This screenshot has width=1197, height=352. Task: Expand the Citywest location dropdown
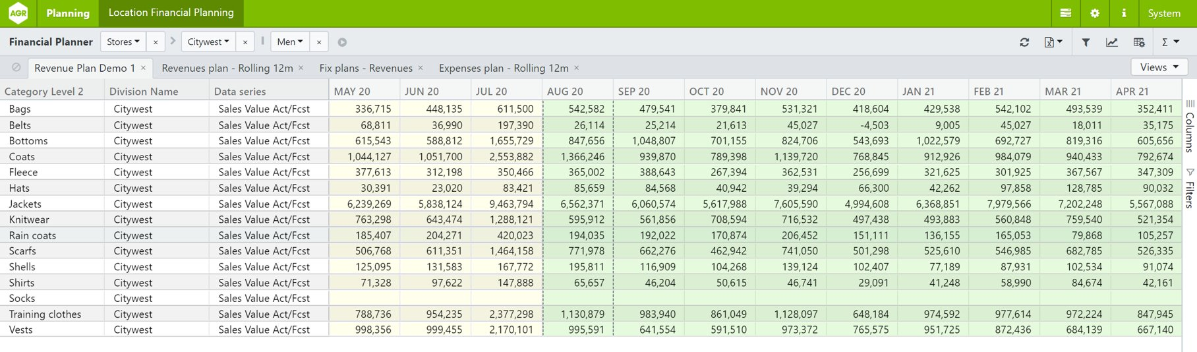pyautogui.click(x=208, y=42)
